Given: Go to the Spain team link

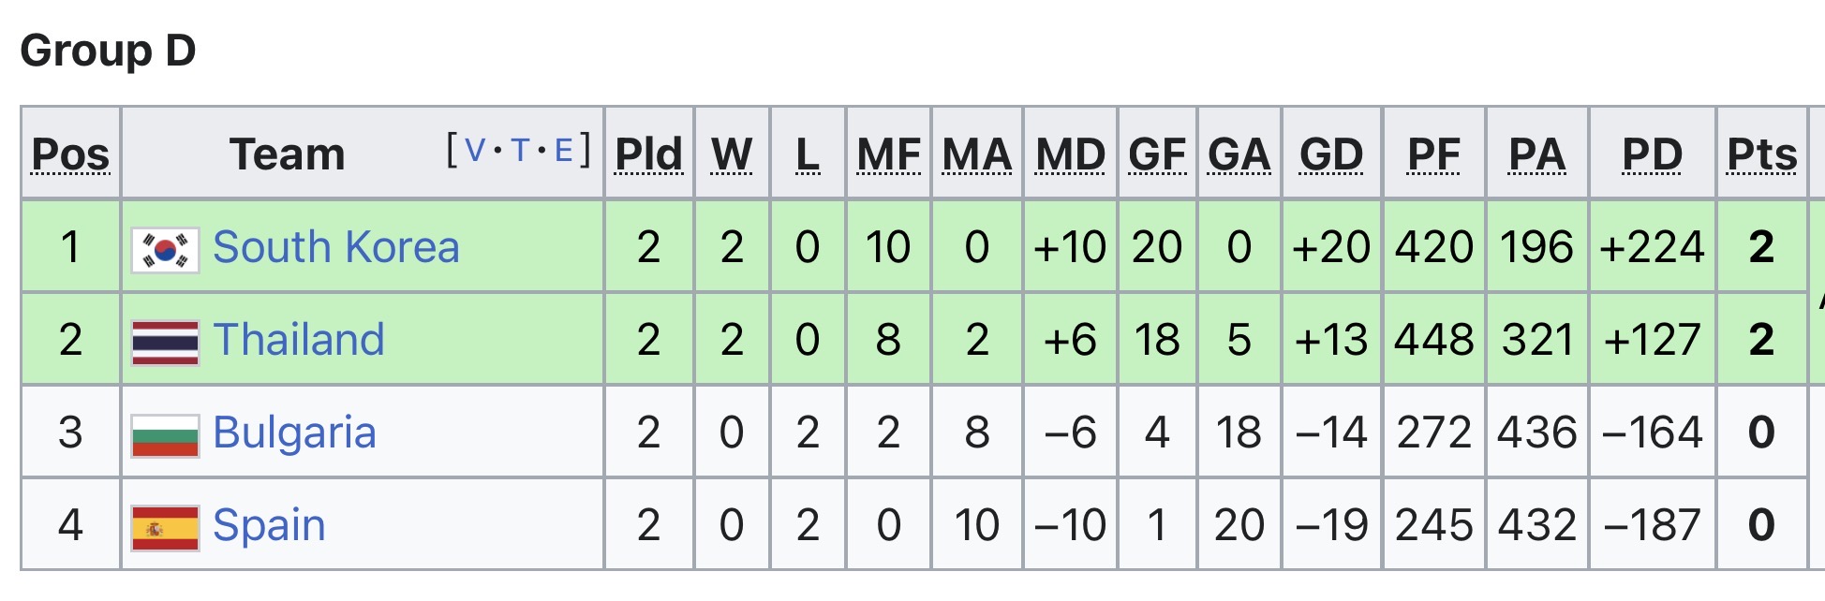Looking at the screenshot, I should click(269, 525).
